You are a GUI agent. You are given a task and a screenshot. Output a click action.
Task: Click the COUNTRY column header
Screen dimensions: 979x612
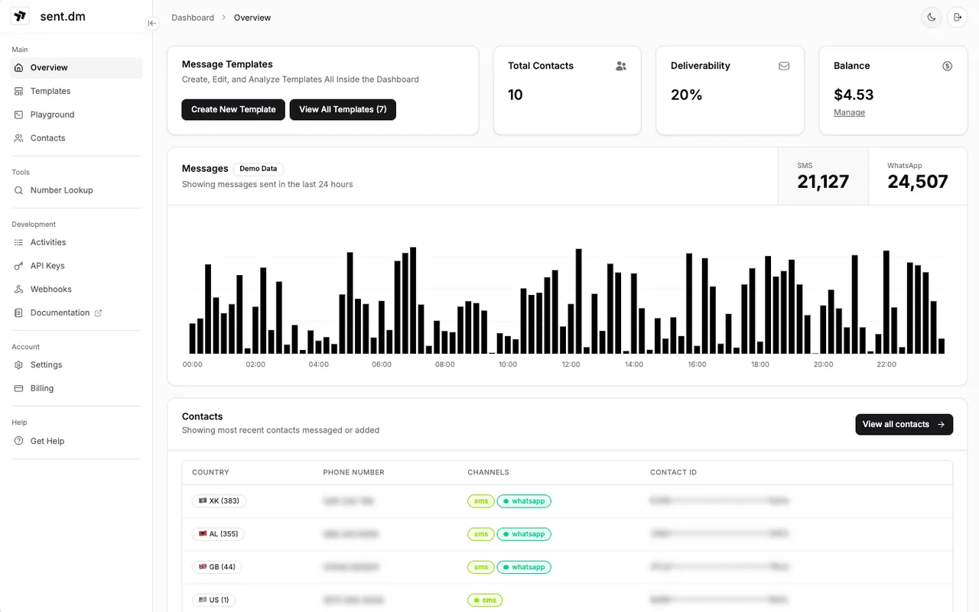point(210,472)
